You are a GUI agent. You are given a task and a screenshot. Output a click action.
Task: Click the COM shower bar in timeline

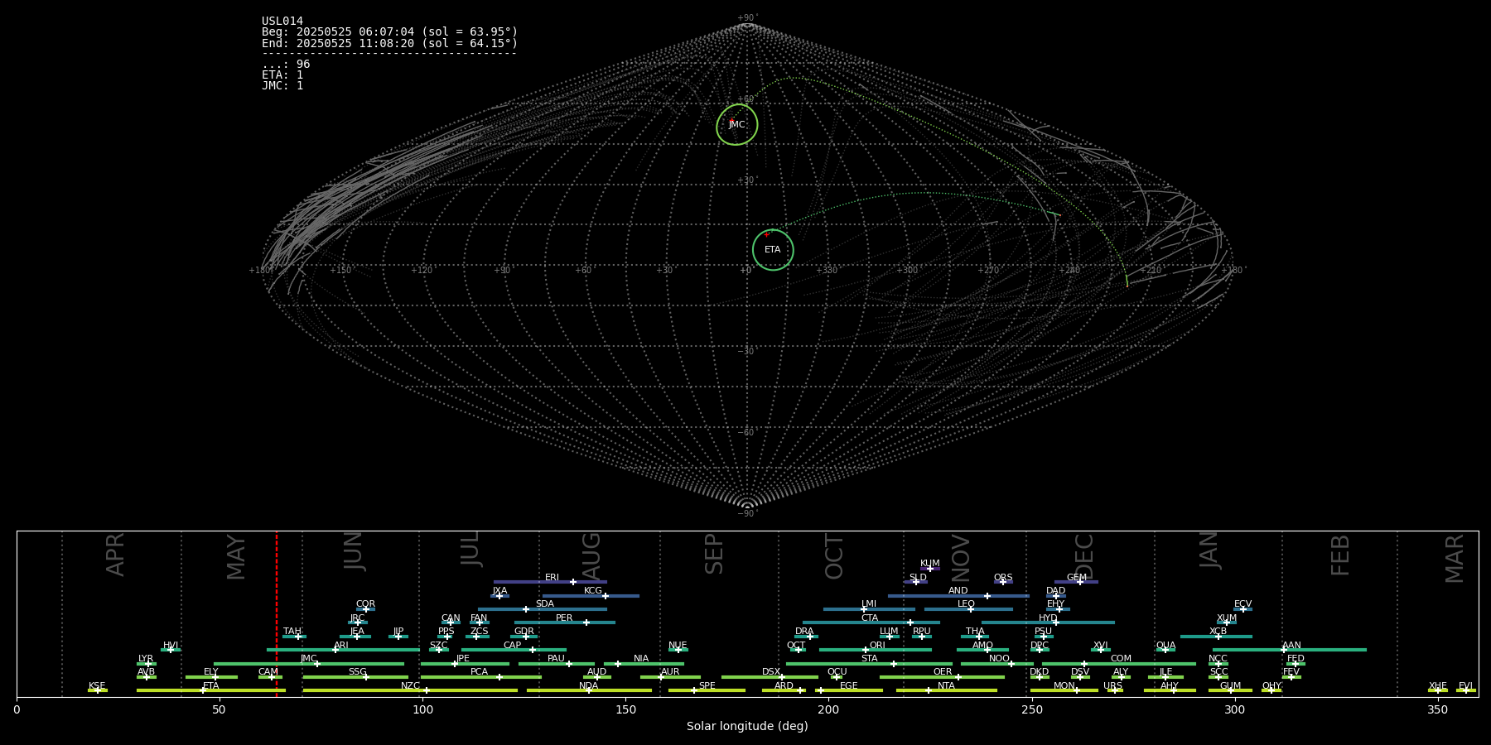[1119, 663]
